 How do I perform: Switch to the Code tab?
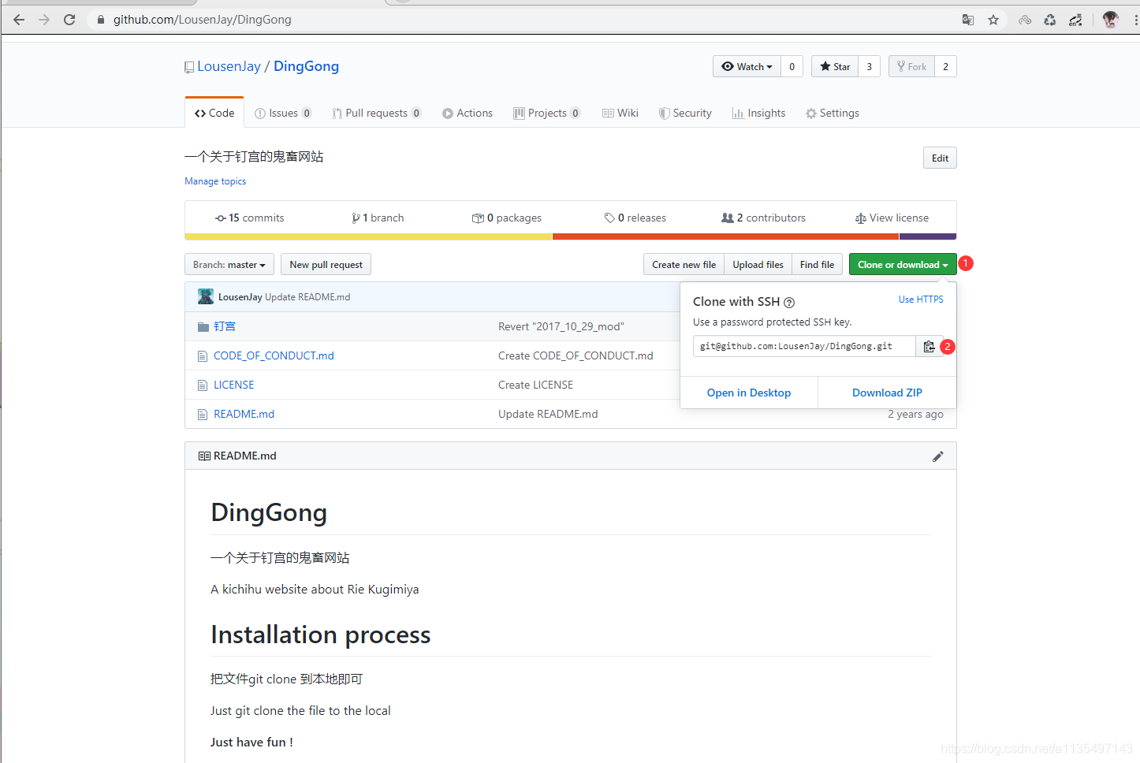pyautogui.click(x=214, y=113)
